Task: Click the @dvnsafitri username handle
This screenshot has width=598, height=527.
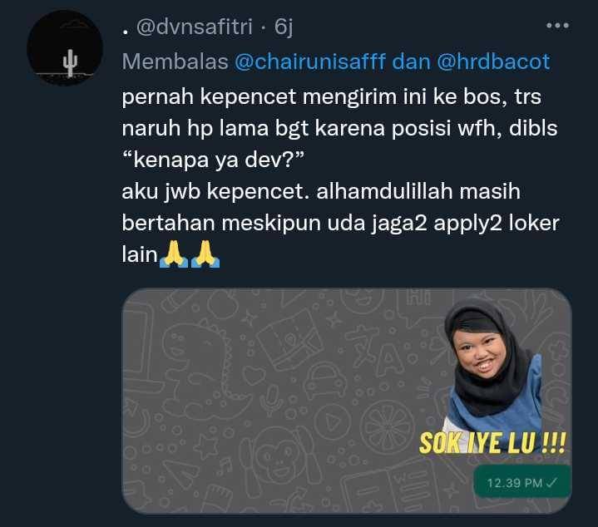Action: click(x=195, y=27)
